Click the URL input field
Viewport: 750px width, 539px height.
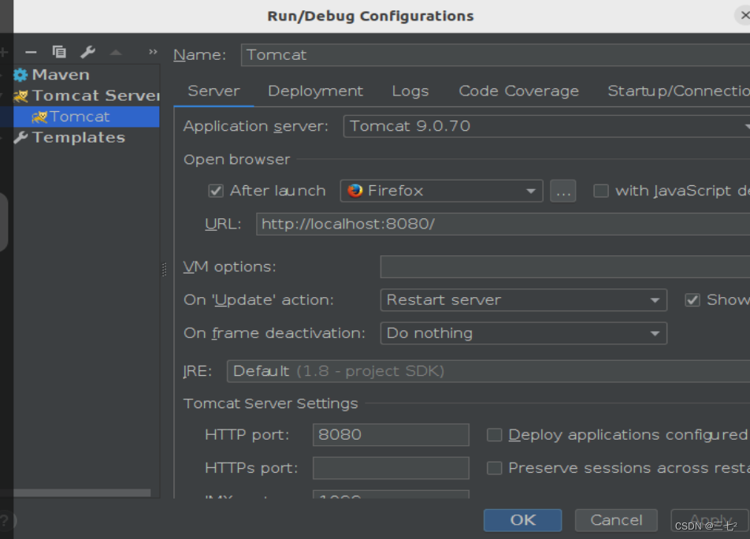click(x=503, y=225)
